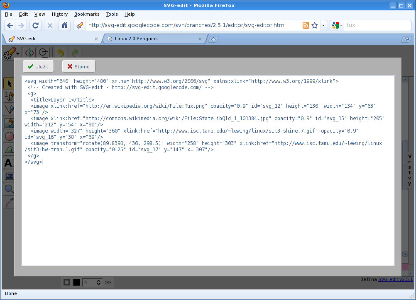416x300 pixels.
Task: Pick the Line drawing tool
Action: click(x=9, y=110)
